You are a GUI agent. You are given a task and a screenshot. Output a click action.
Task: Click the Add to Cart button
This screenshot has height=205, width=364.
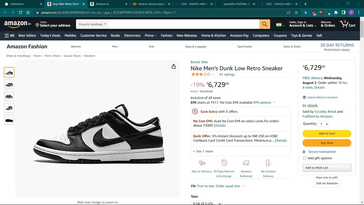click(327, 134)
